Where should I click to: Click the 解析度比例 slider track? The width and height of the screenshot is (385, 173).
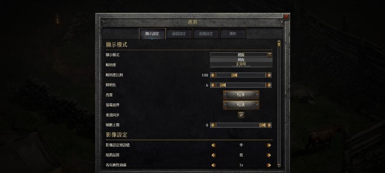point(241,75)
